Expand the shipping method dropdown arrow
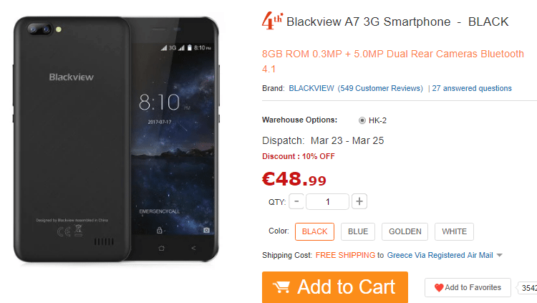The image size is (537, 303). pyautogui.click(x=500, y=255)
